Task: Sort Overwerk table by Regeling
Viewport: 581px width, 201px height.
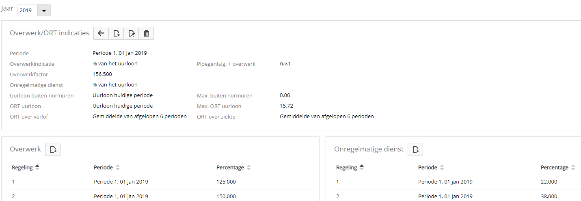Action: (25, 167)
